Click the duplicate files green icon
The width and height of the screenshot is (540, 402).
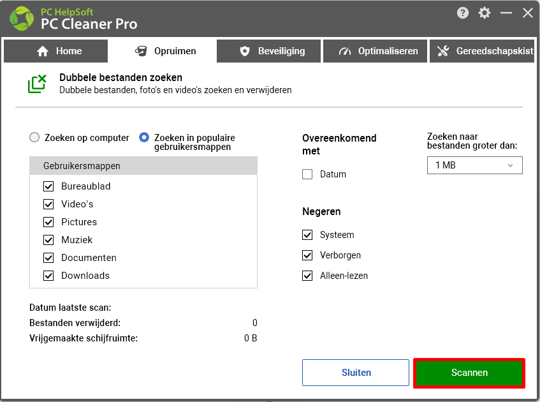[x=37, y=84]
